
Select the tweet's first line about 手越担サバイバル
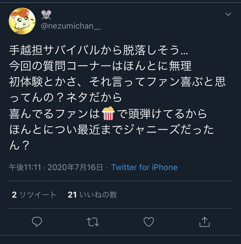99,50
